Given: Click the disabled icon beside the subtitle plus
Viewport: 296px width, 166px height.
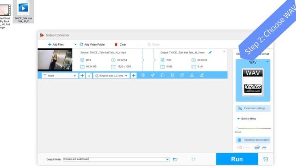Looking at the screenshot, I should pos(89,76).
